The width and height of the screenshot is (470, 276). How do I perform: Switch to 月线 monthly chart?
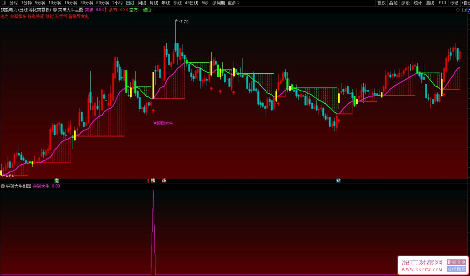pos(154,3)
